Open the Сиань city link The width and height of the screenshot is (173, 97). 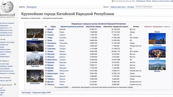click(50, 76)
